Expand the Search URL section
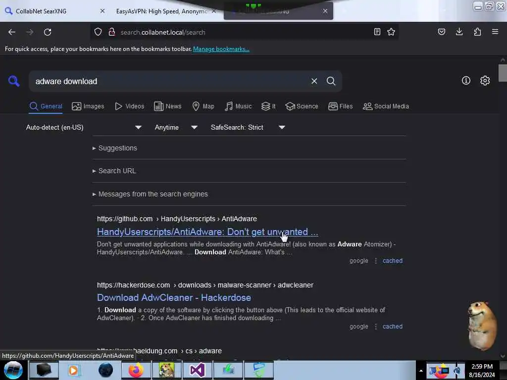 114,171
